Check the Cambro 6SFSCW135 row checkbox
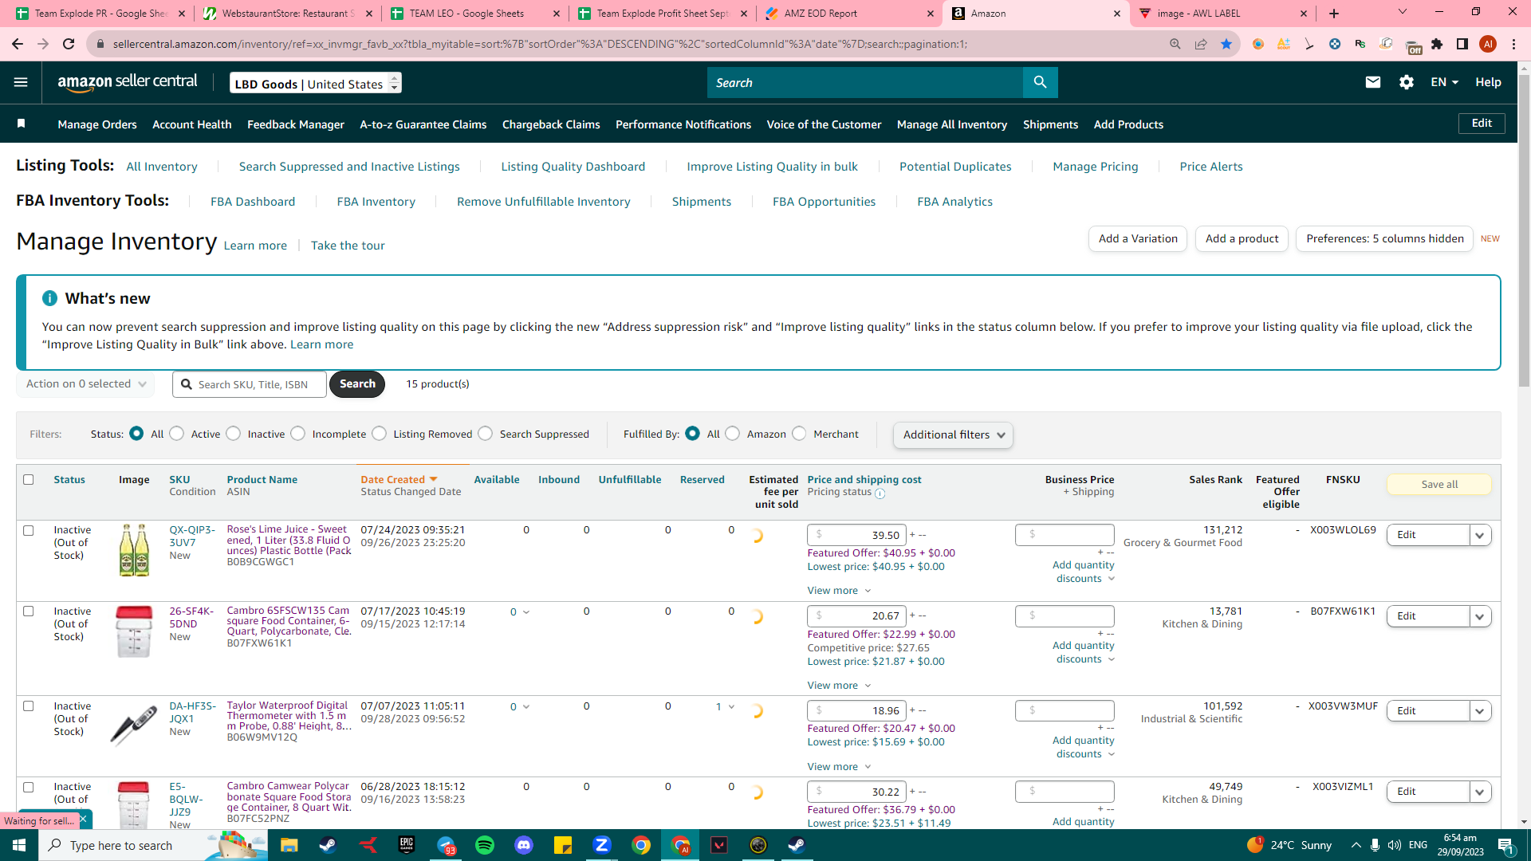Image resolution: width=1531 pixels, height=861 pixels. point(29,611)
